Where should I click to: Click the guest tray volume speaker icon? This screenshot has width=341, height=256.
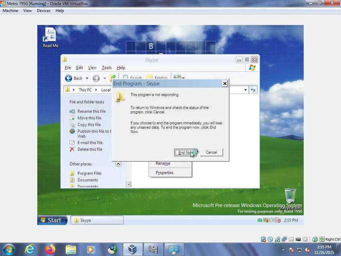272,220
